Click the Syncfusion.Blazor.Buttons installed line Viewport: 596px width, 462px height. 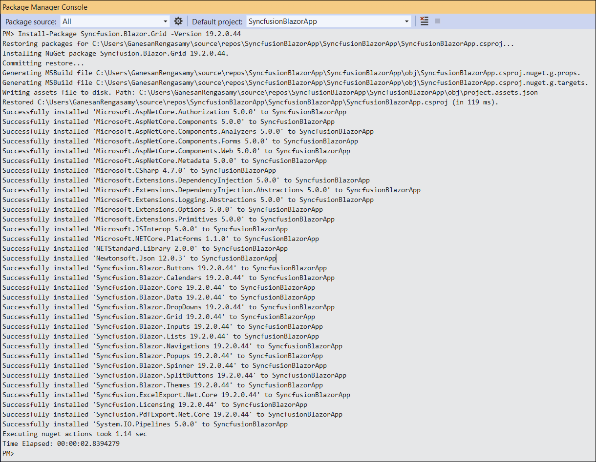pyautogui.click(x=165, y=268)
